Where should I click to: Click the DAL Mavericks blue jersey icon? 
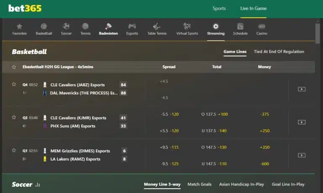point(45,93)
